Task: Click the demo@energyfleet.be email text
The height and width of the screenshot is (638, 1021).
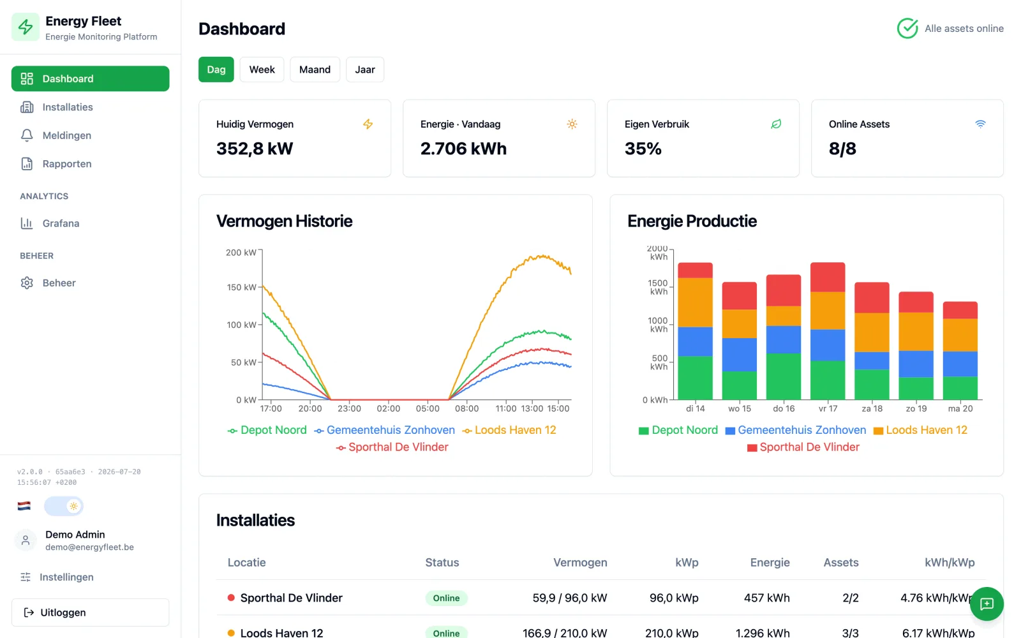Action: [89, 547]
